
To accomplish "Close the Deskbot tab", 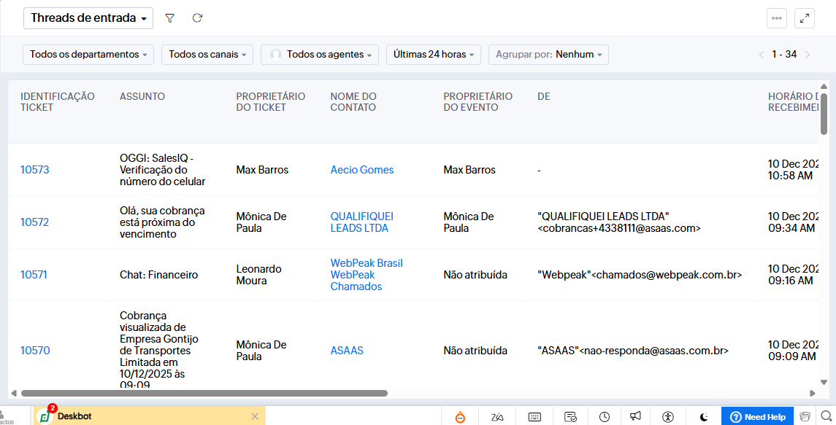I will (255, 416).
